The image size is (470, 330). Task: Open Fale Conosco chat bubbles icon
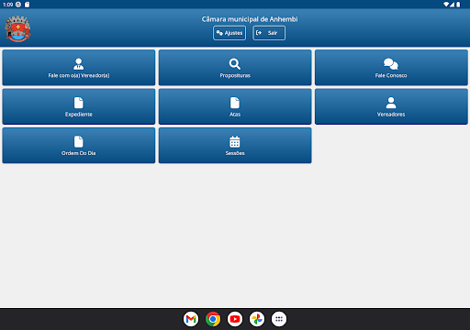[x=391, y=64]
